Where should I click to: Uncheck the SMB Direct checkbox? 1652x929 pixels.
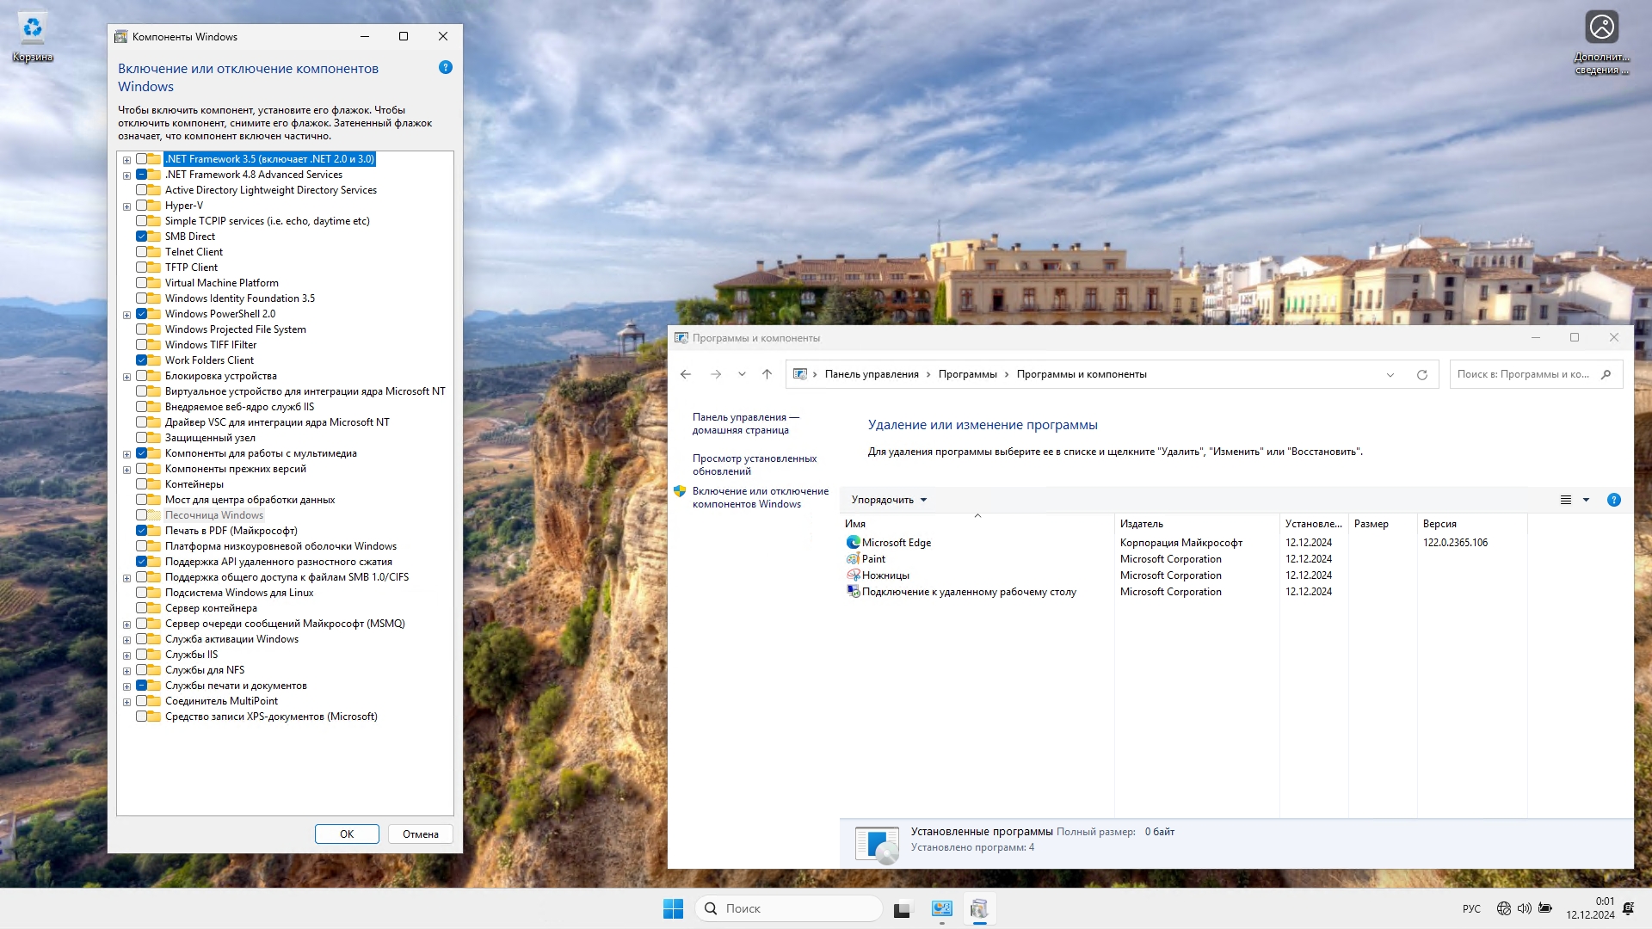142,237
